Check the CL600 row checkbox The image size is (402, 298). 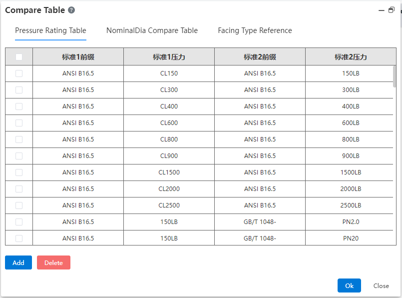[x=19, y=123]
